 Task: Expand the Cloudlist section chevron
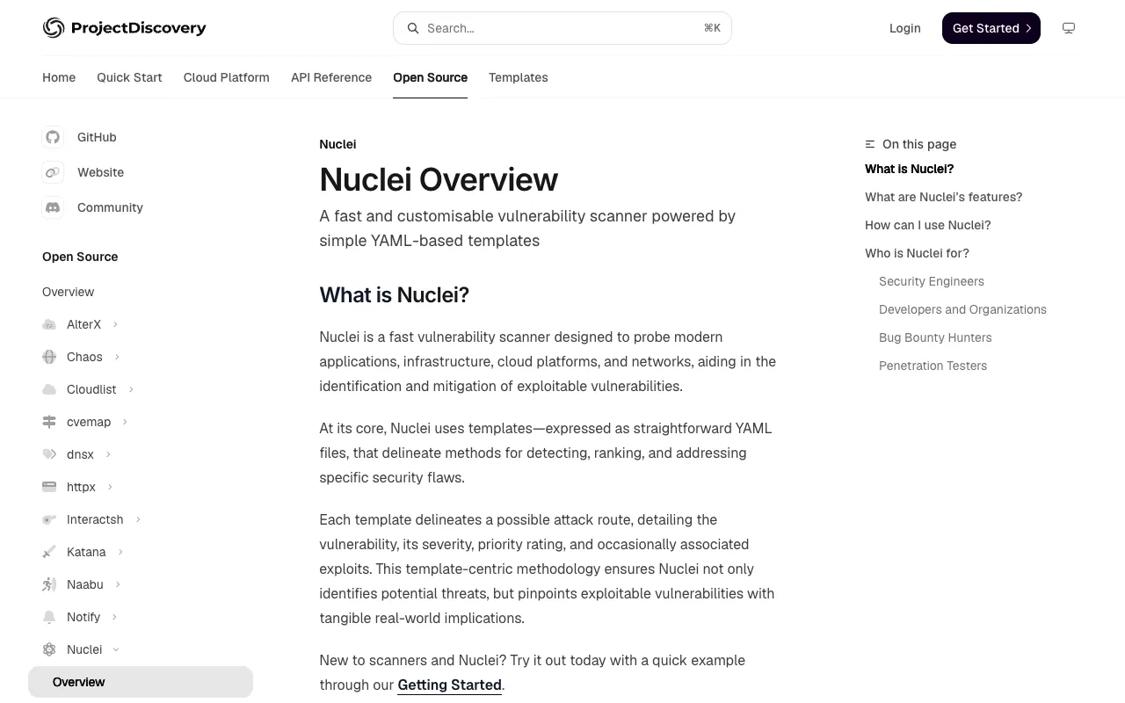131,389
